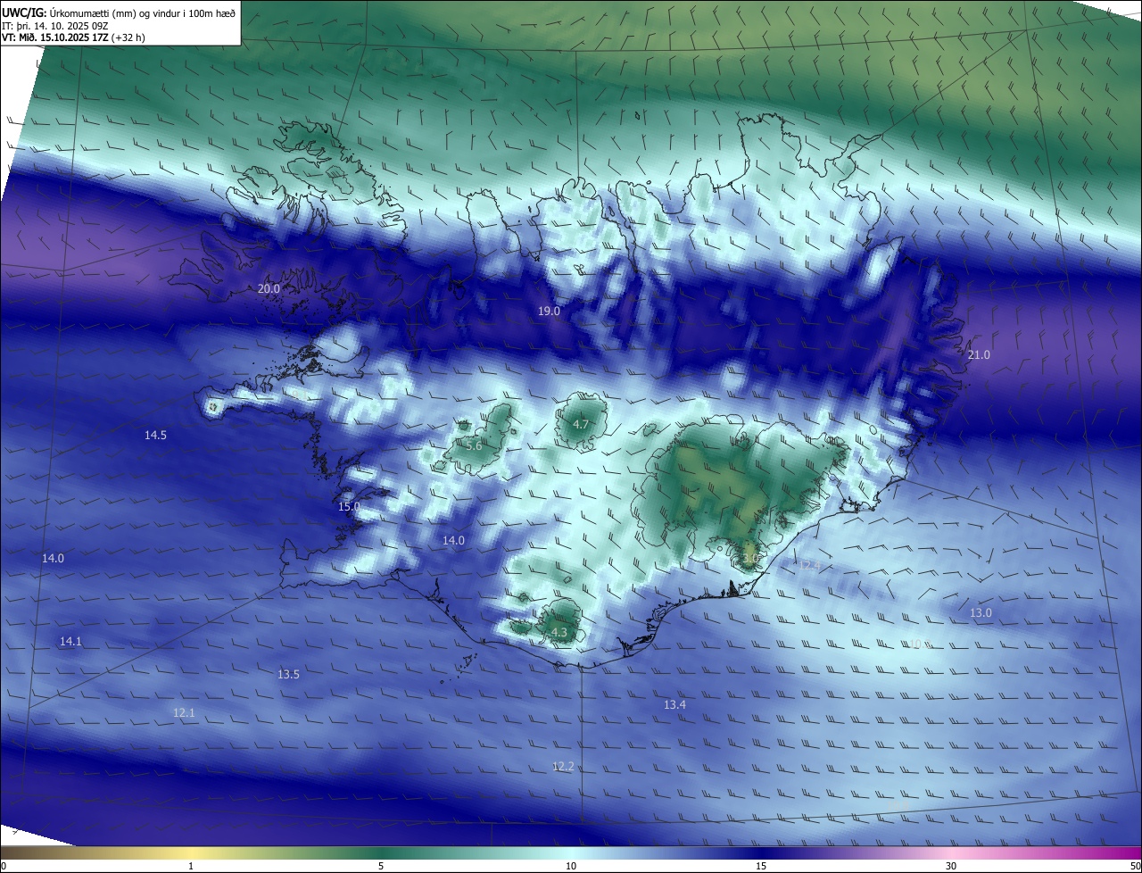Click the 19.0 value label on the map
The width and height of the screenshot is (1142, 873).
pos(549,311)
